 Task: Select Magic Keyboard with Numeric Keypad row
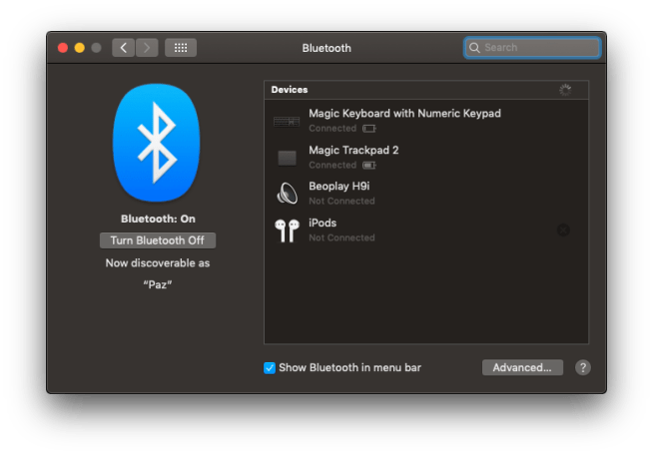(404, 114)
